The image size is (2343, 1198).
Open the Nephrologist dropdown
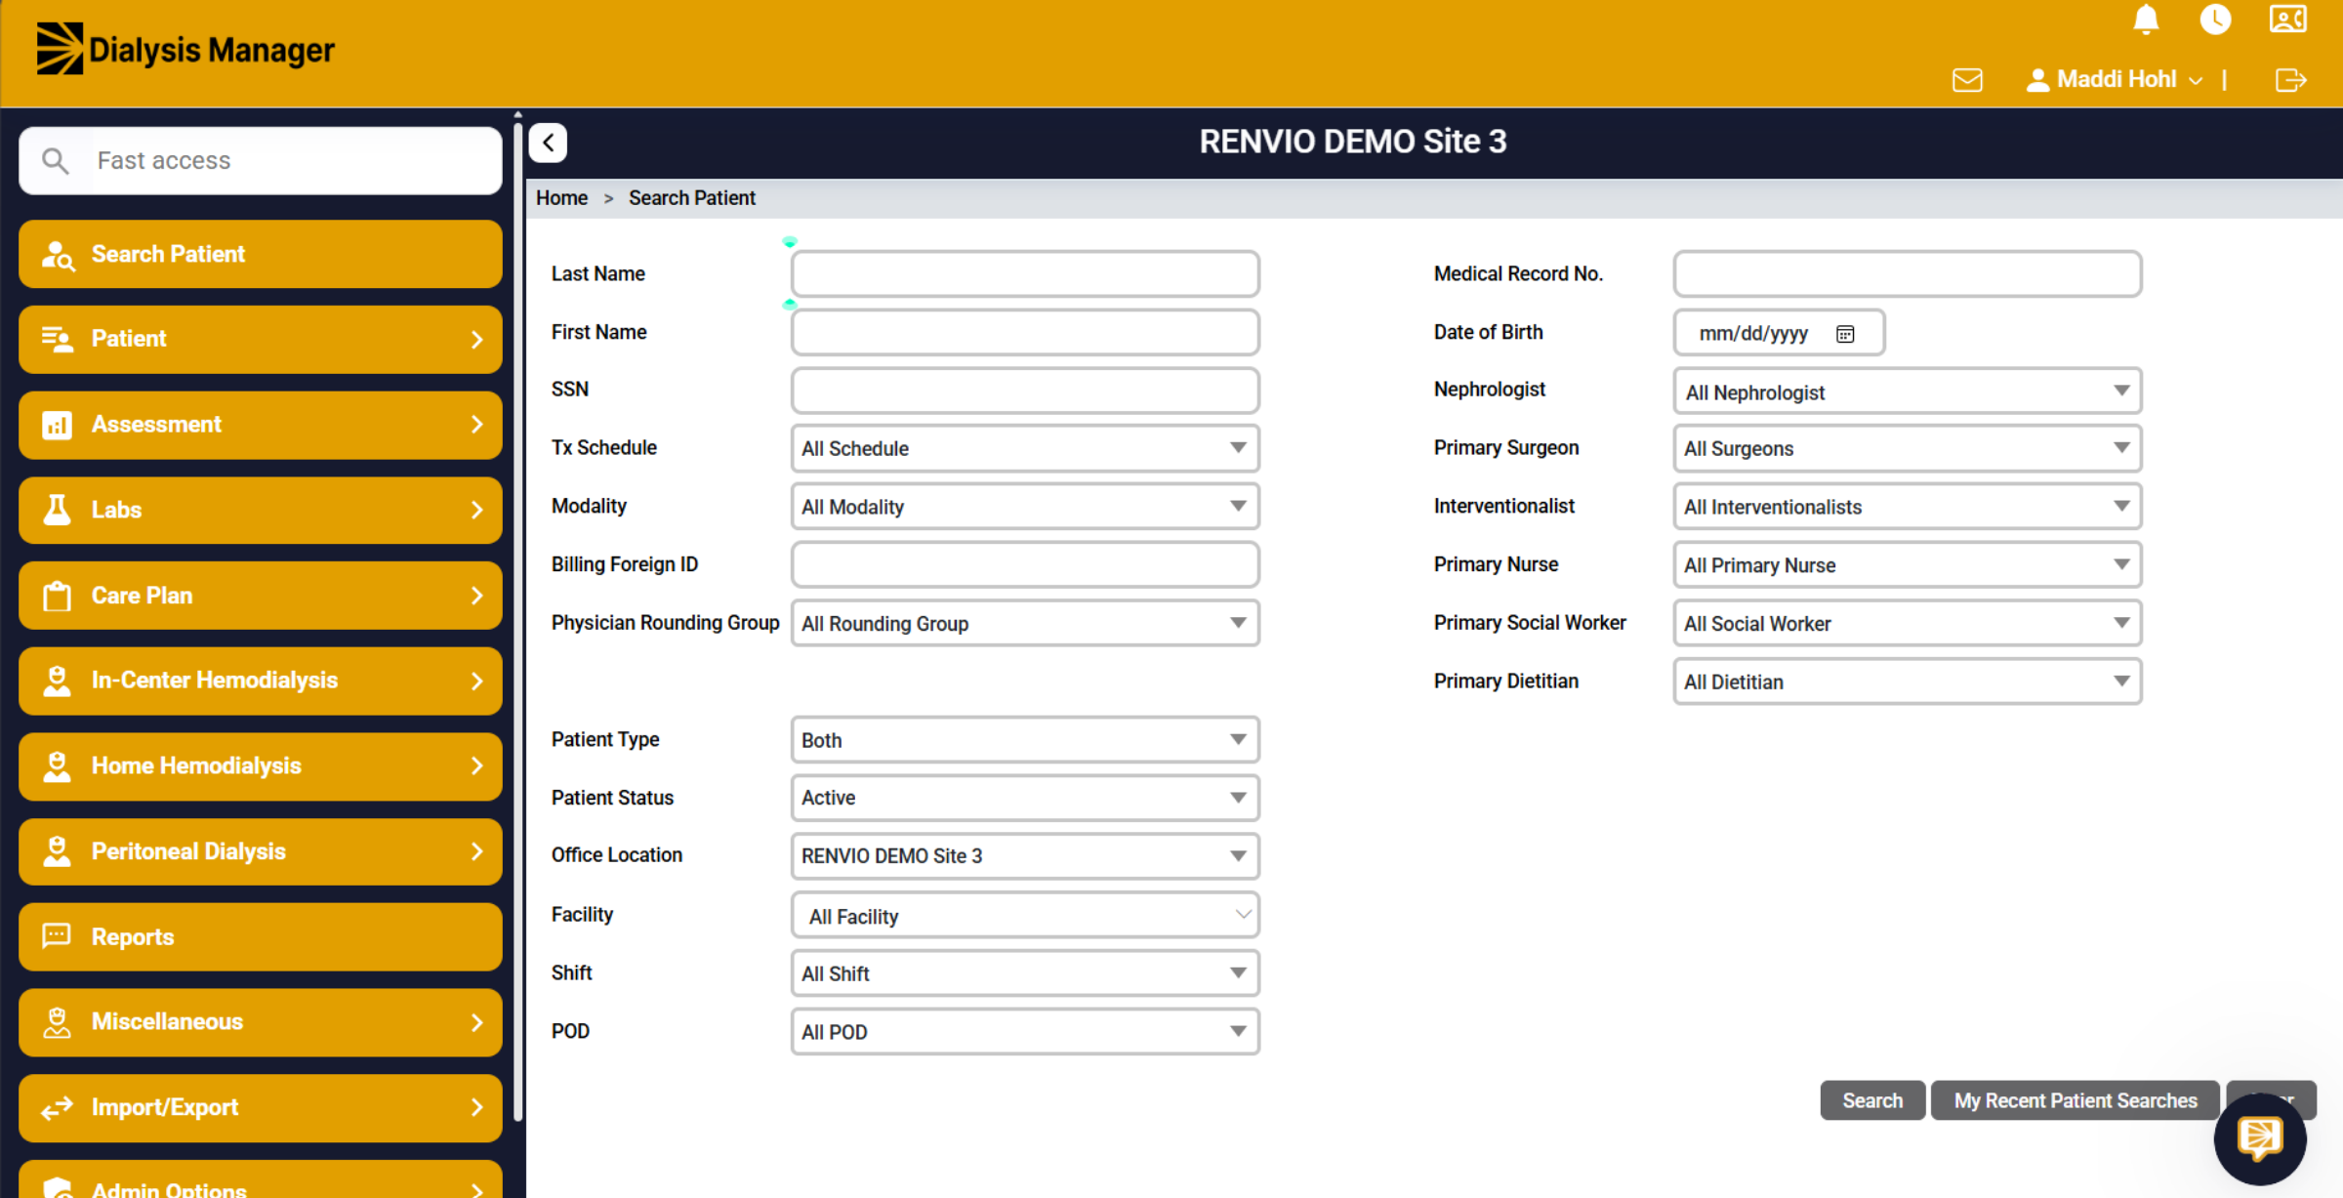1908,392
